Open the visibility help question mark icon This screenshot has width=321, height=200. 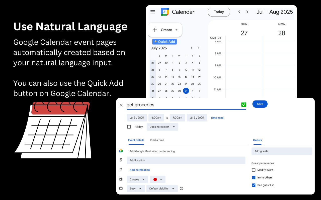182,188
